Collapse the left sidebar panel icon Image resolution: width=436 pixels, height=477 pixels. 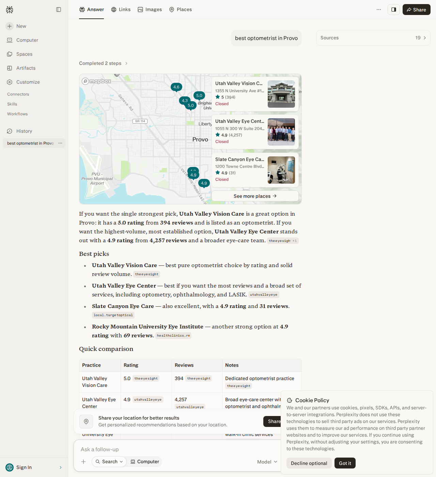tap(59, 10)
